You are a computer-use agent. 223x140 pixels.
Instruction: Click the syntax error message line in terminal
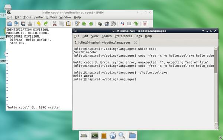pyautogui.click(x=141, y=63)
